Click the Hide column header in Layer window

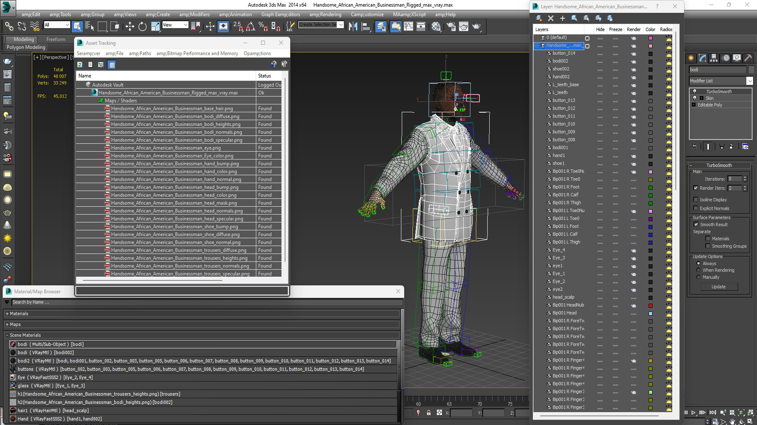pyautogui.click(x=600, y=30)
